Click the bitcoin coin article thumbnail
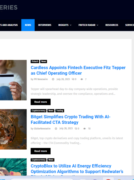Image resolution: width=134 pixels, height=180 pixels. pyautogui.click(x=13, y=129)
